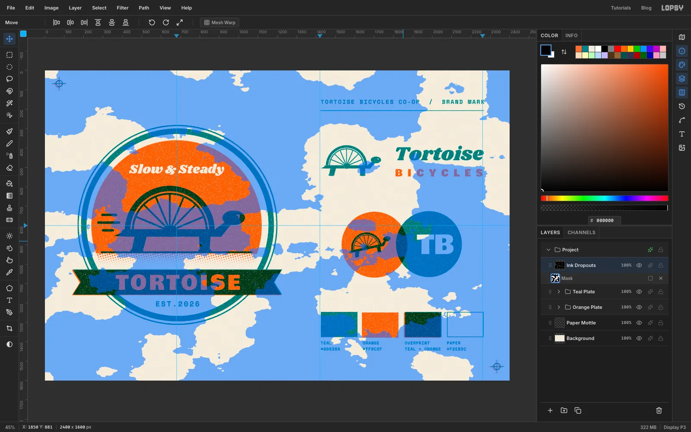This screenshot has height=432, width=691.
Task: Activate the Crop tool
Action: tap(10, 328)
